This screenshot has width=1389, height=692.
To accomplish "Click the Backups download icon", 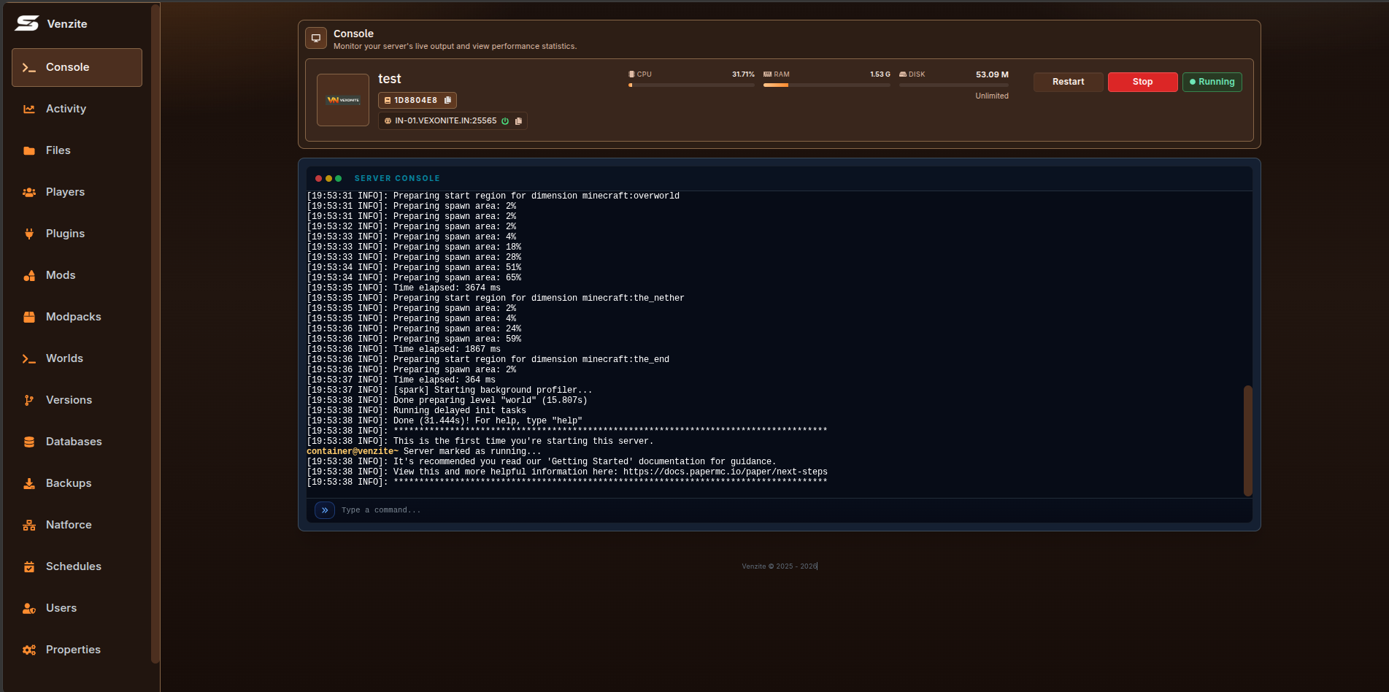I will (x=29, y=483).
